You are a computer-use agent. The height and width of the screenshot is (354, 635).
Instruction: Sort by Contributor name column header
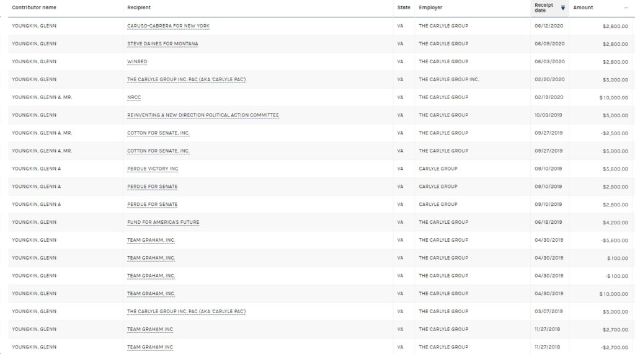34,7
